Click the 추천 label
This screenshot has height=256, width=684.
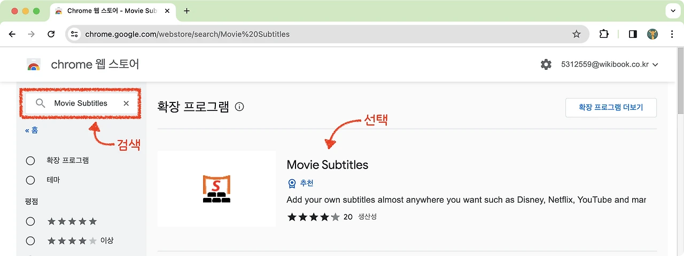pos(307,183)
